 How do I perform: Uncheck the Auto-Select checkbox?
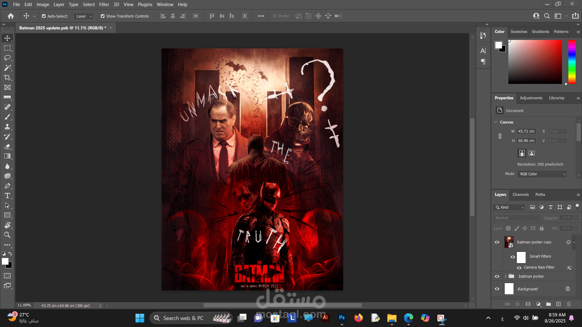tap(44, 16)
